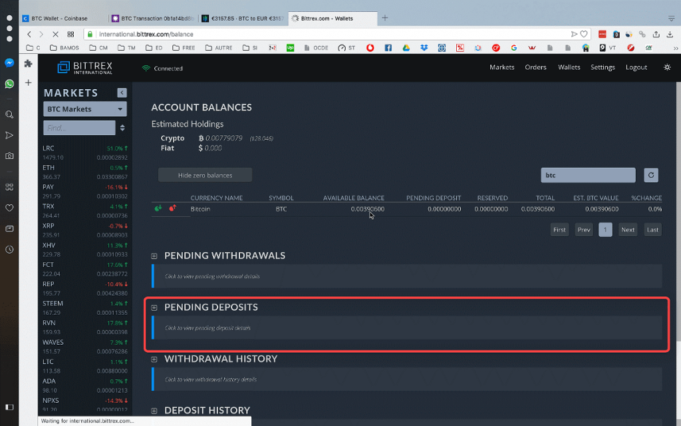
Task: Go to the Next page of balances
Action: 628,230
